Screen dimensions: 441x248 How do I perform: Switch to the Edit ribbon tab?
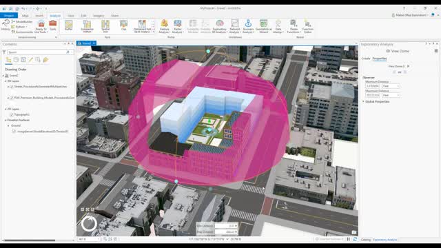(83, 16)
